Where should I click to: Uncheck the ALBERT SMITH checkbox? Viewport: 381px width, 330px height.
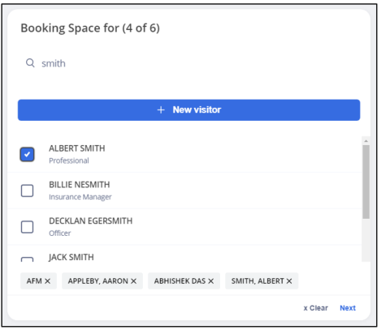(x=27, y=154)
